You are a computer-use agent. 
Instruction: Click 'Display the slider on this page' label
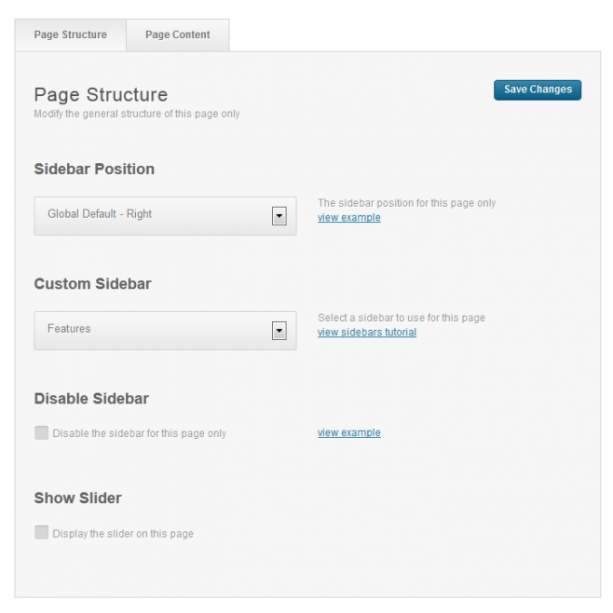coord(123,534)
